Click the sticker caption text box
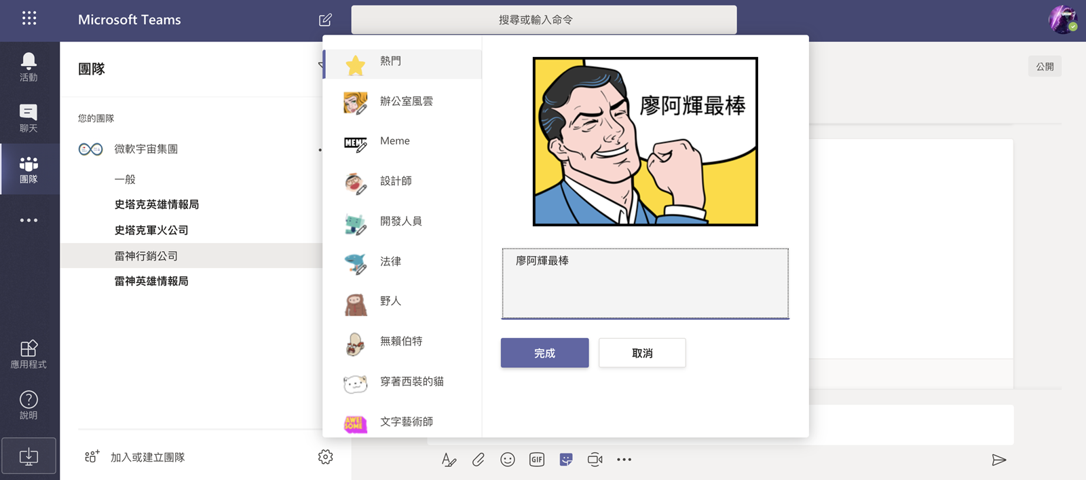1086x480 pixels. pos(645,283)
